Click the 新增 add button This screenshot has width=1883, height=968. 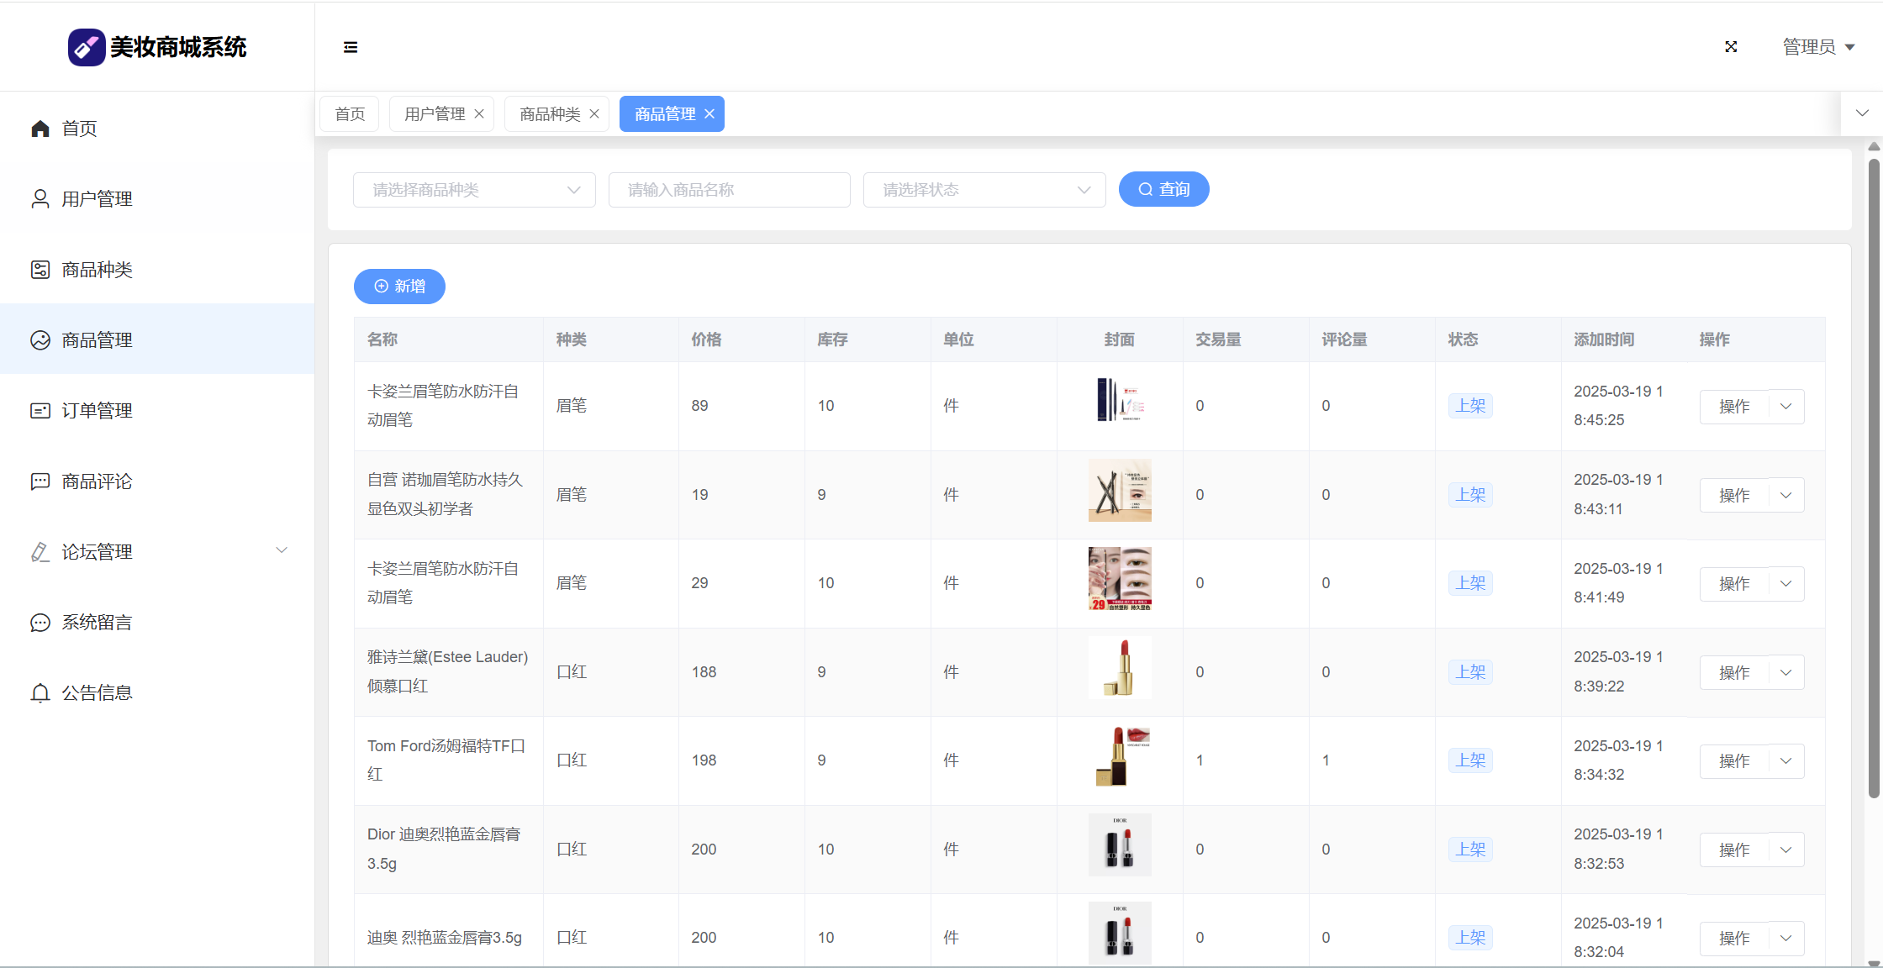point(399,287)
